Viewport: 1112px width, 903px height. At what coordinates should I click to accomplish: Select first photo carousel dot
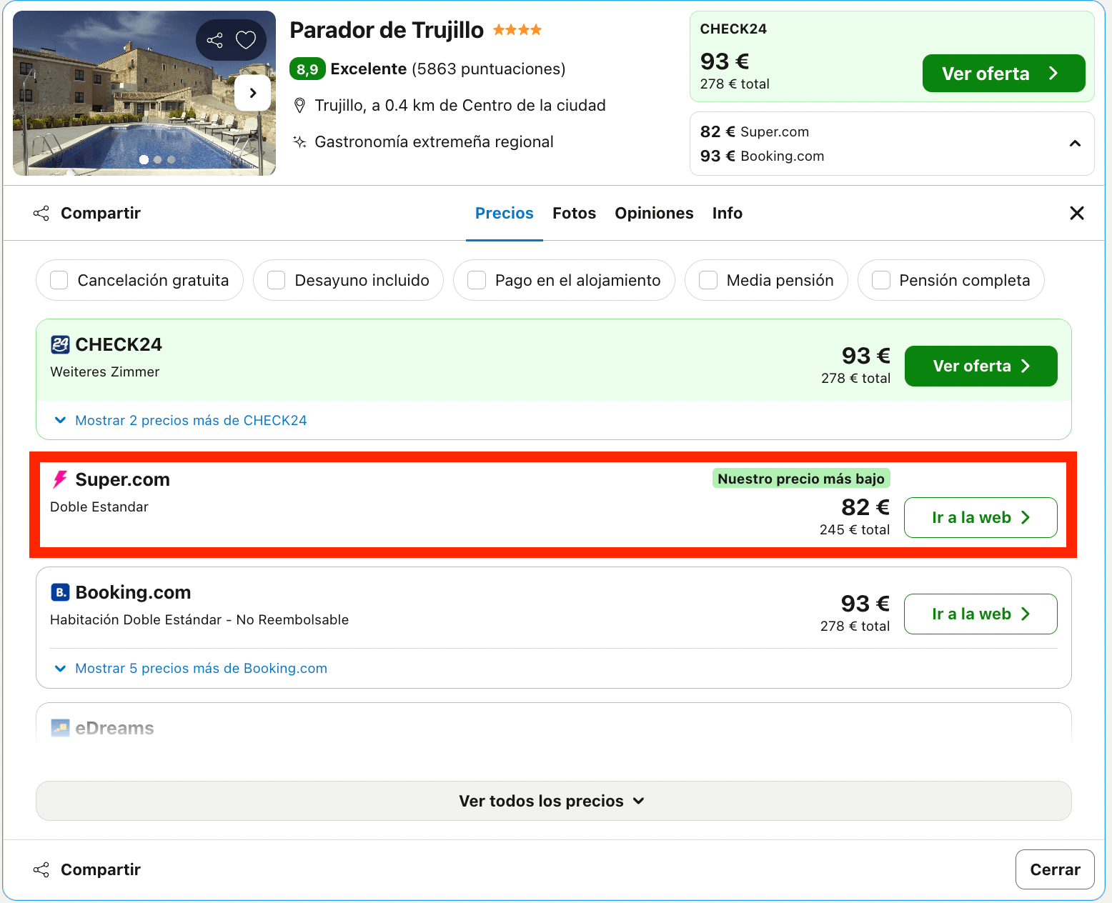pos(144,159)
